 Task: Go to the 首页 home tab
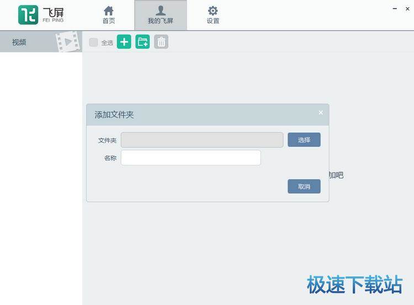pyautogui.click(x=109, y=15)
